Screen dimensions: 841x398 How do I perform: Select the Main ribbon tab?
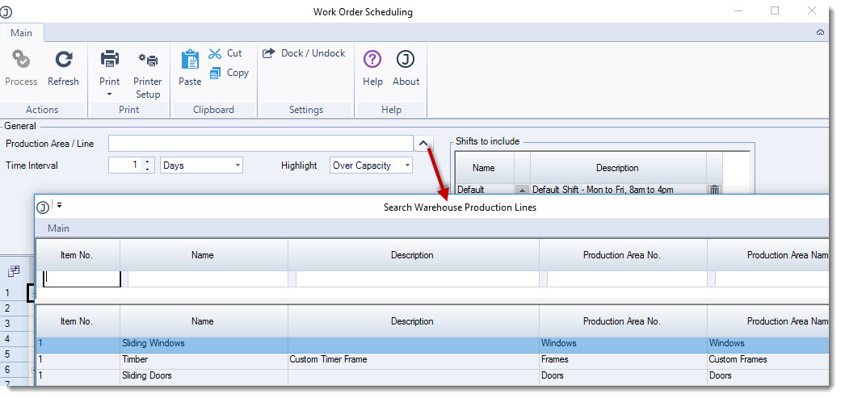(22, 32)
